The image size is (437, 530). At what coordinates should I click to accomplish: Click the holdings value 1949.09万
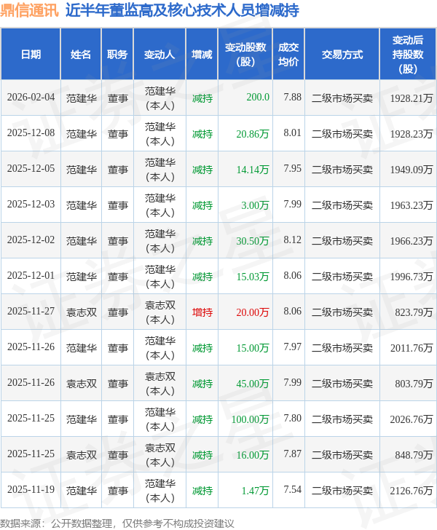pos(412,170)
